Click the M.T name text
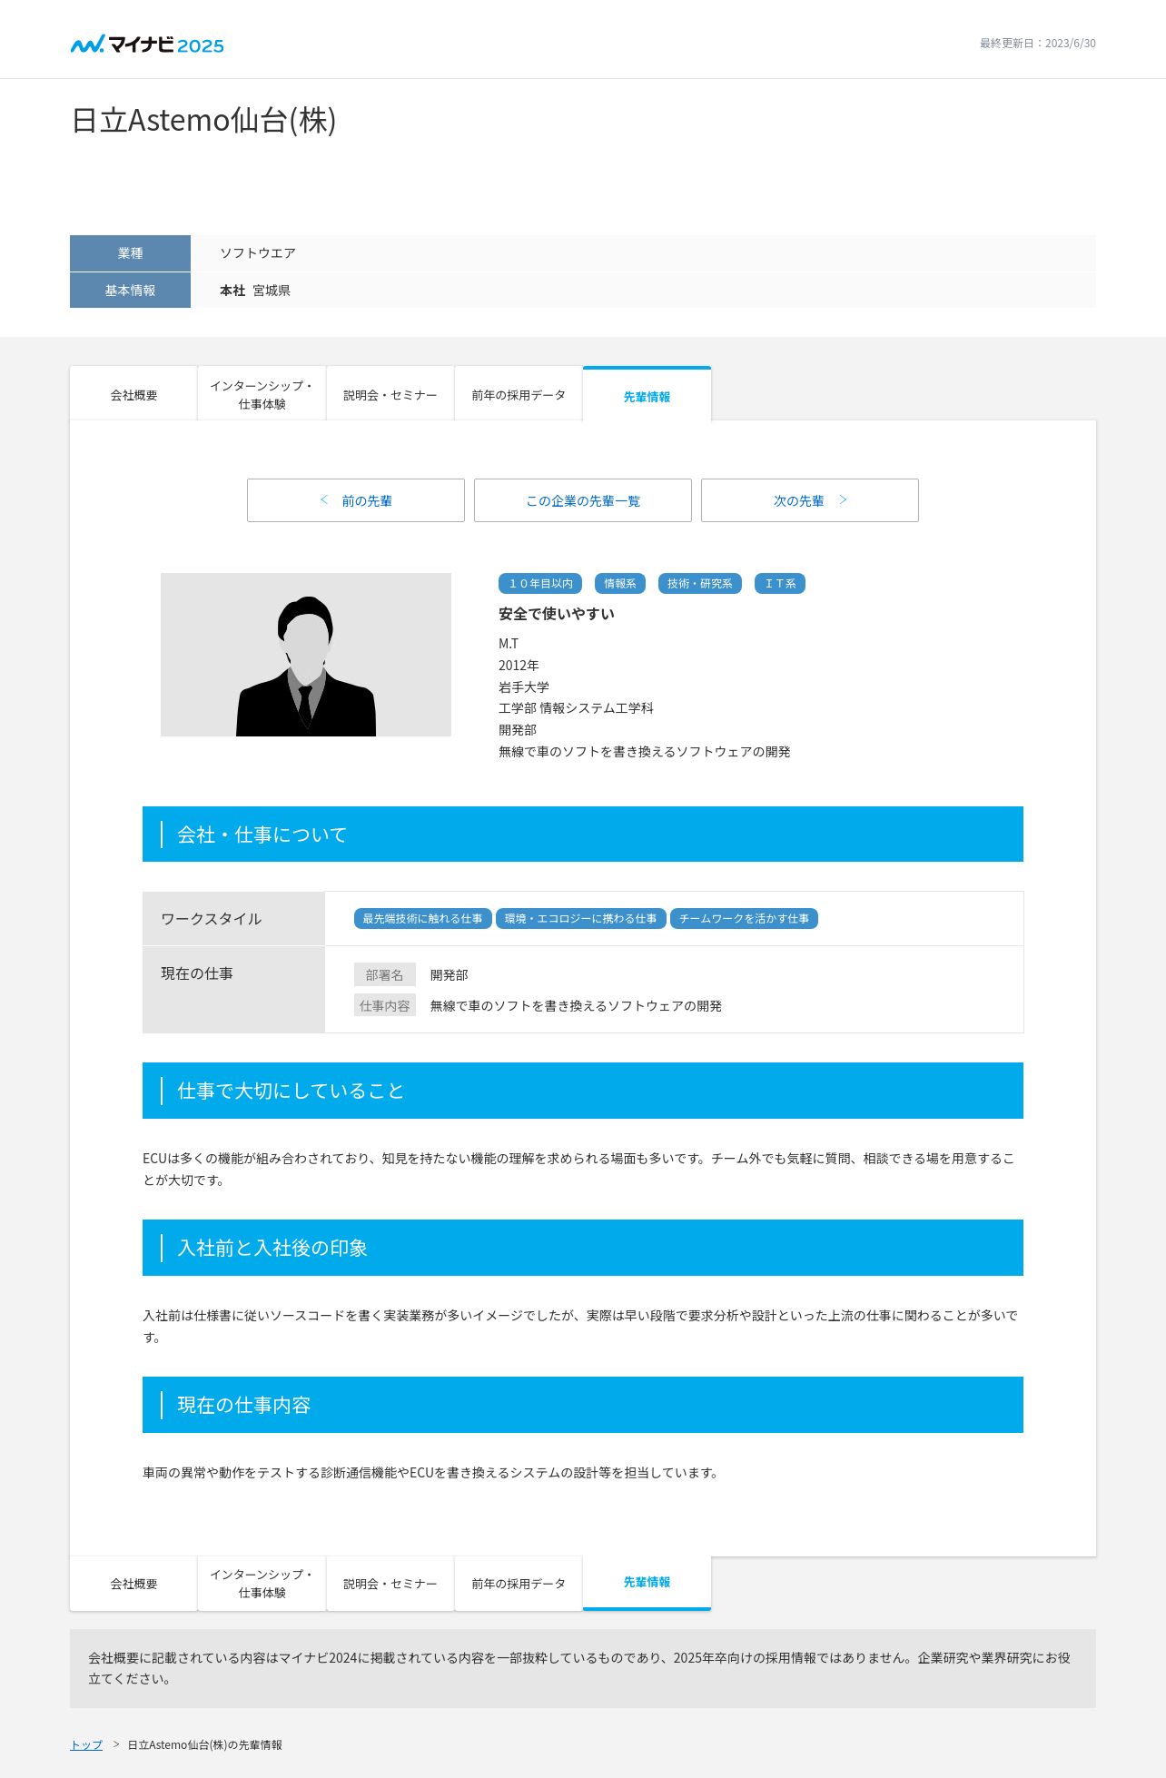1166x1778 pixels. 509,644
